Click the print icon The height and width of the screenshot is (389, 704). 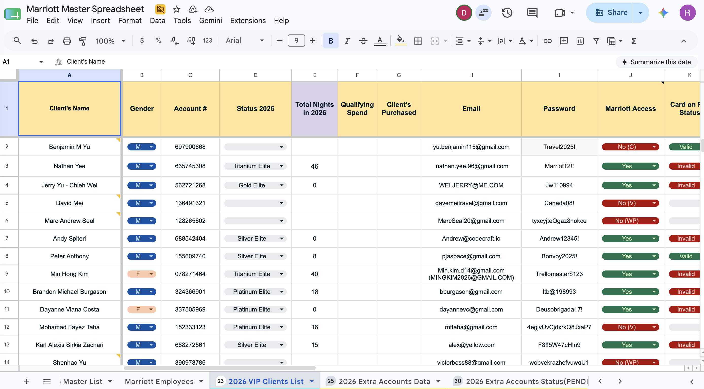(67, 41)
